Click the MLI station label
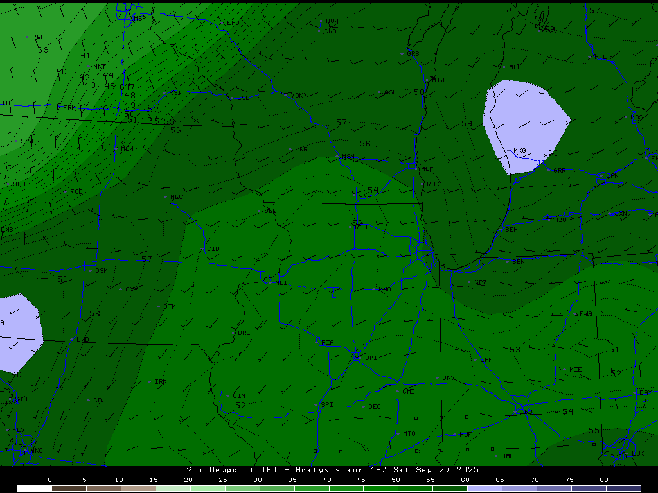Image resolution: width=658 pixels, height=493 pixels. (281, 283)
